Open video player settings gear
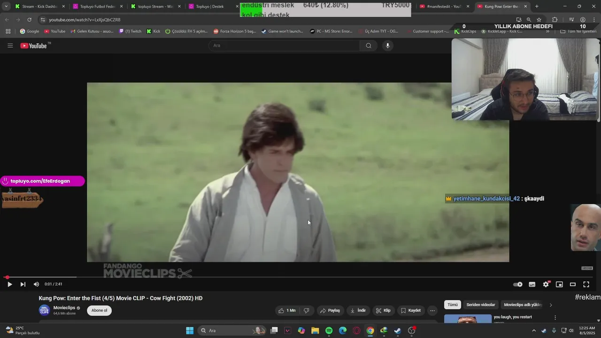 tap(546, 284)
